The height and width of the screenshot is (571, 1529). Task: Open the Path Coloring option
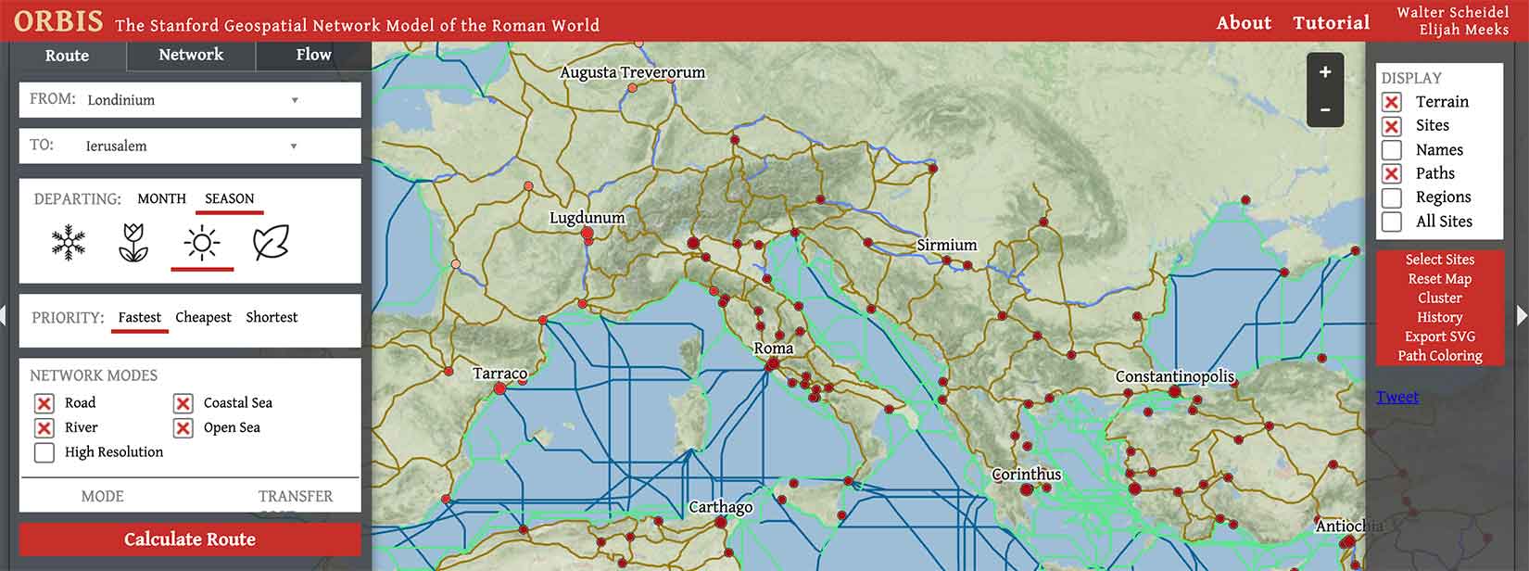[x=1439, y=356]
